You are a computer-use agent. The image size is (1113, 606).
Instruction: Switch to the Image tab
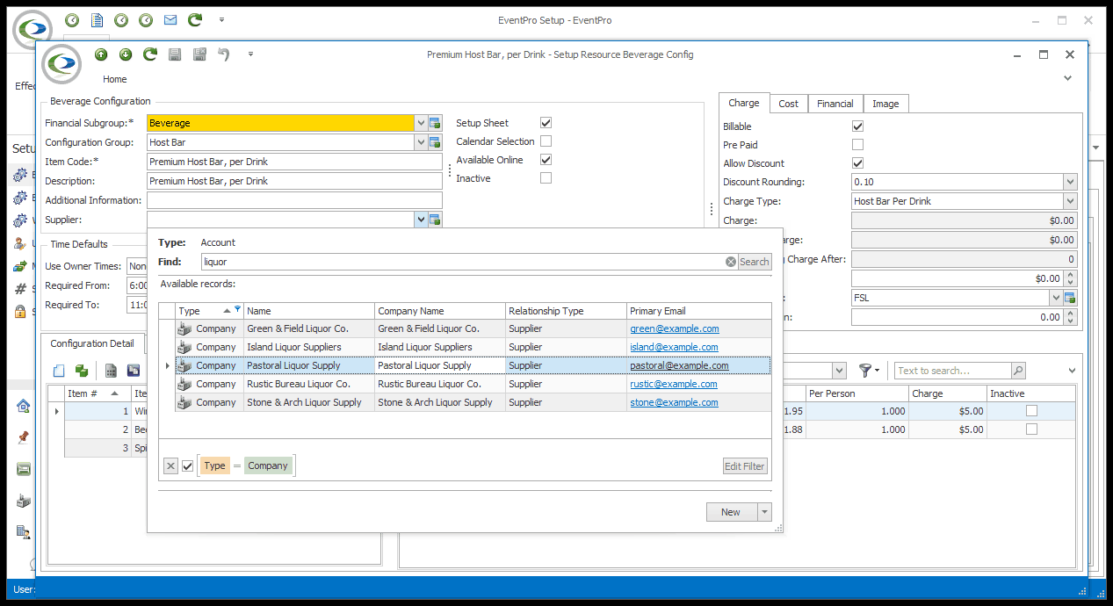coord(885,104)
